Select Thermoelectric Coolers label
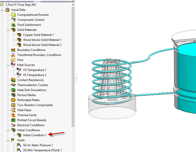This screenshot has height=152, width=196. (33, 85)
